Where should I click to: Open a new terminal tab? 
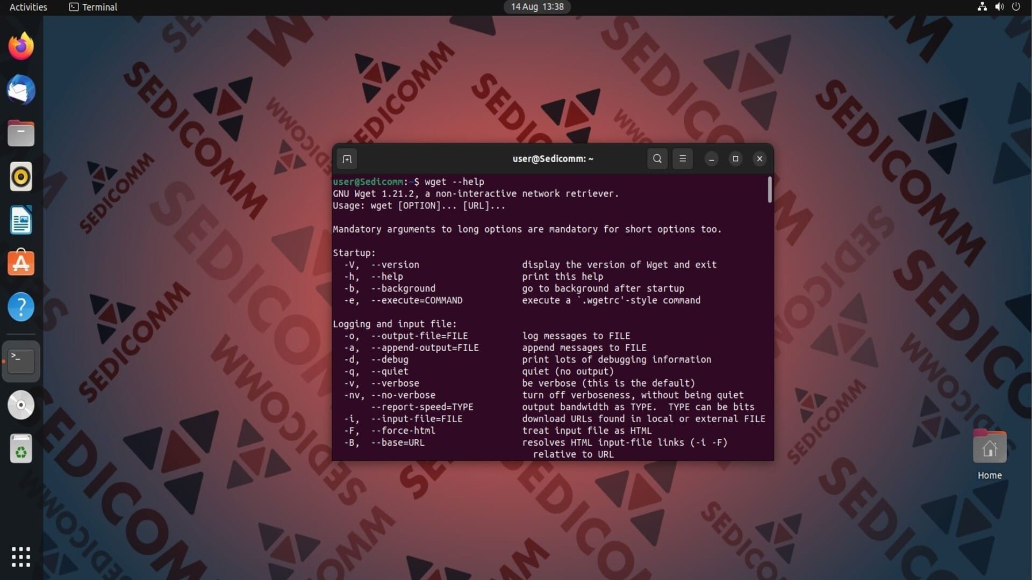click(x=347, y=159)
